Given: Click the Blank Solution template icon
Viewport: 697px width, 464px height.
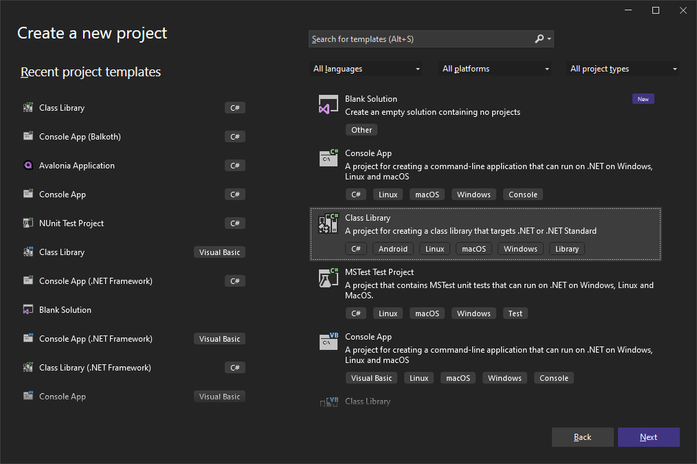Looking at the screenshot, I should coord(329,104).
